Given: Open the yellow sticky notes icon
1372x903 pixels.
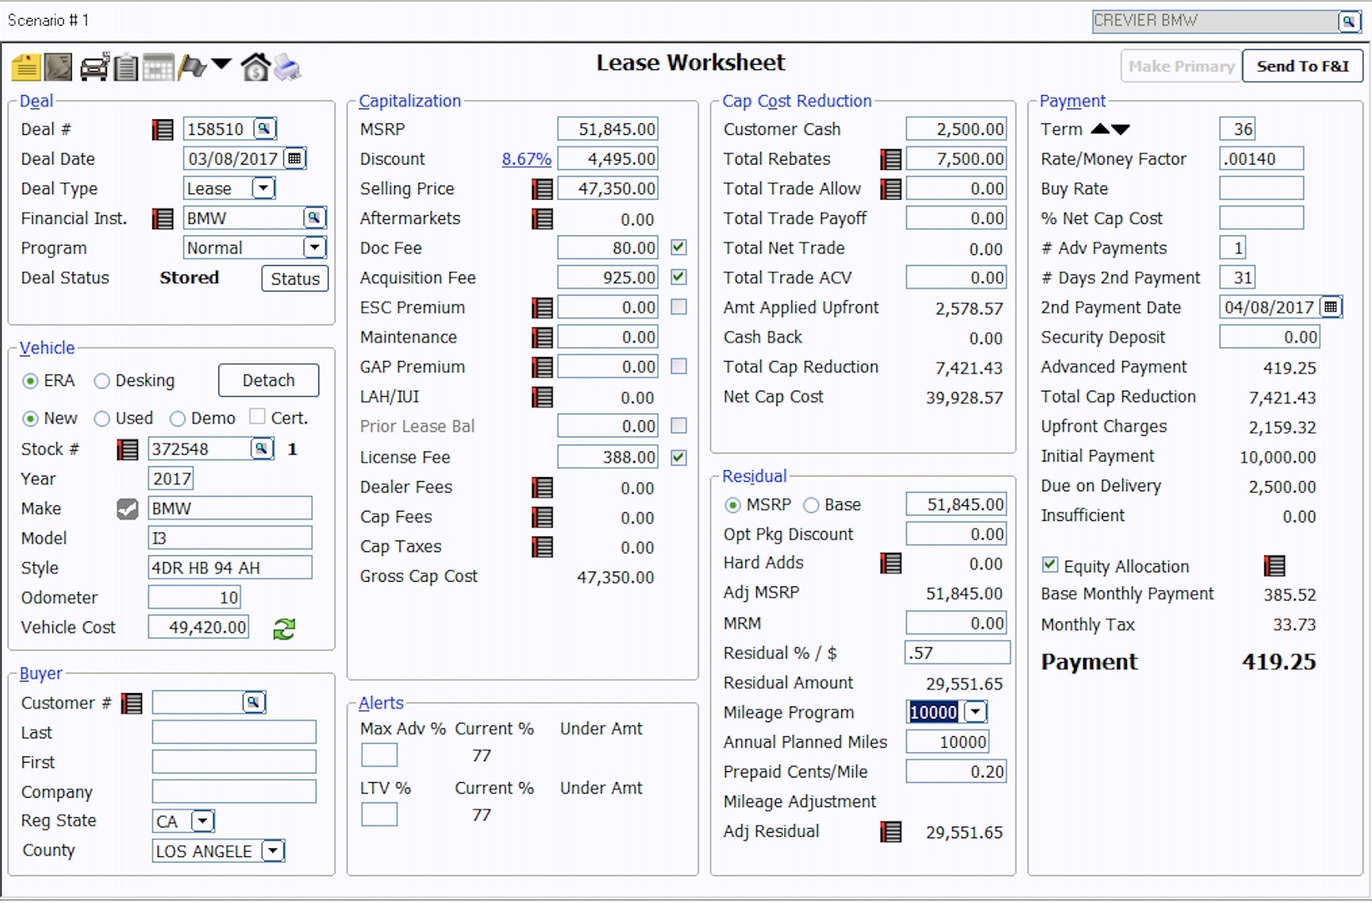Looking at the screenshot, I should (x=26, y=67).
